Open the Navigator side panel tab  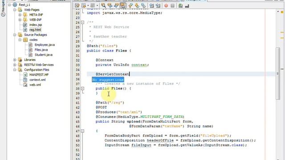pos(3,8)
